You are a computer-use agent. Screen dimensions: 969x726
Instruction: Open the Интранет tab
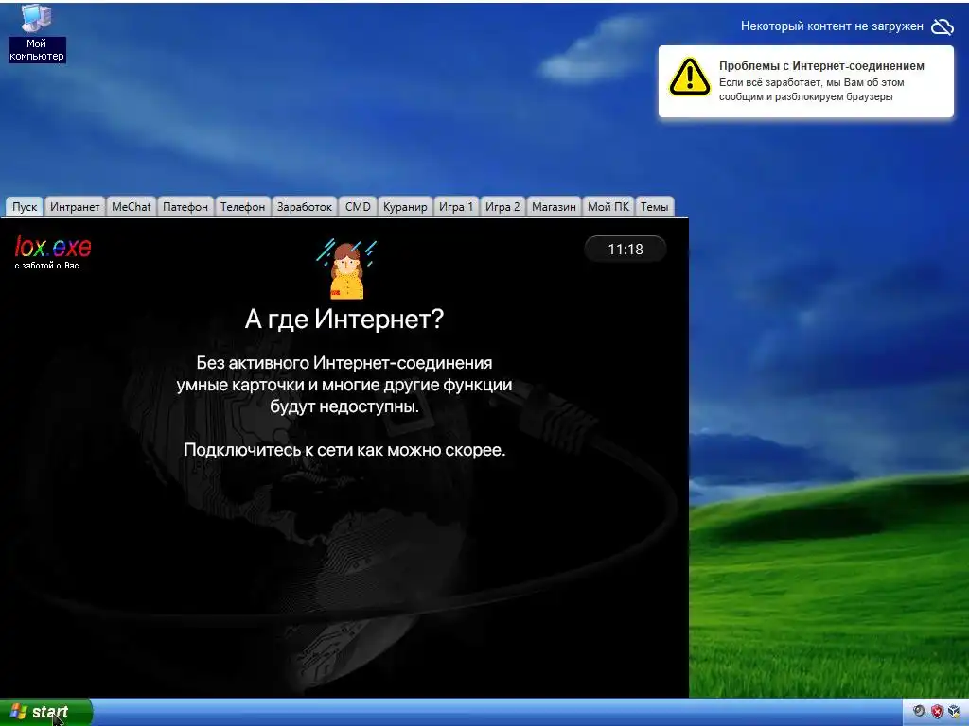click(x=75, y=207)
